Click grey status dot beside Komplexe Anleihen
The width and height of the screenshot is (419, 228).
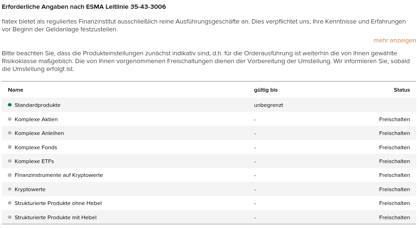10,133
